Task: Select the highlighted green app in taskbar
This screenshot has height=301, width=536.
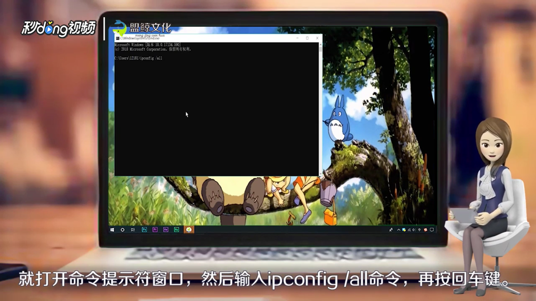Action: point(189,230)
